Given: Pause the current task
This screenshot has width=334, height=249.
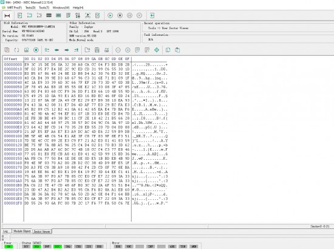Looking at the screenshot, I should [x=129, y=16].
